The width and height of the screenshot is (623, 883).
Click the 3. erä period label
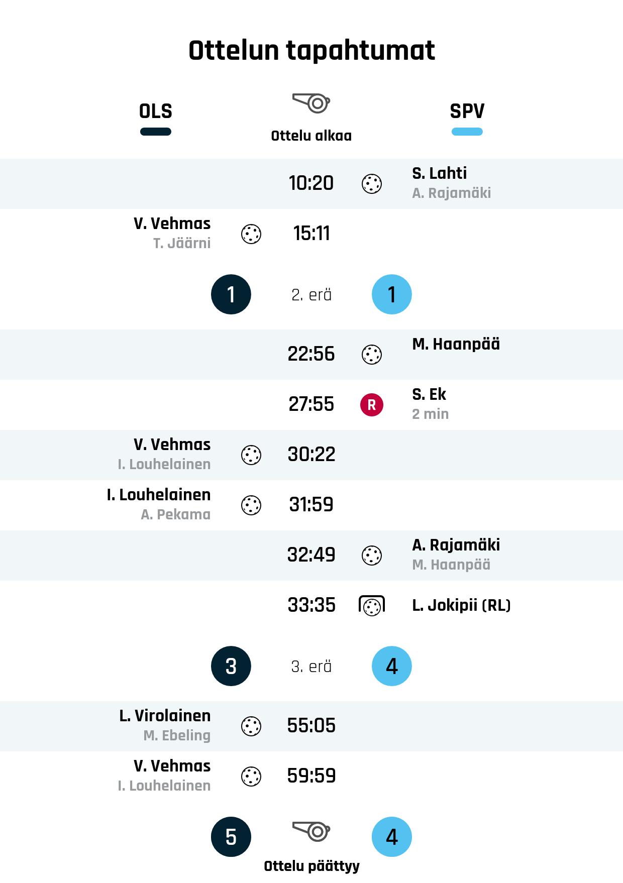tap(311, 667)
